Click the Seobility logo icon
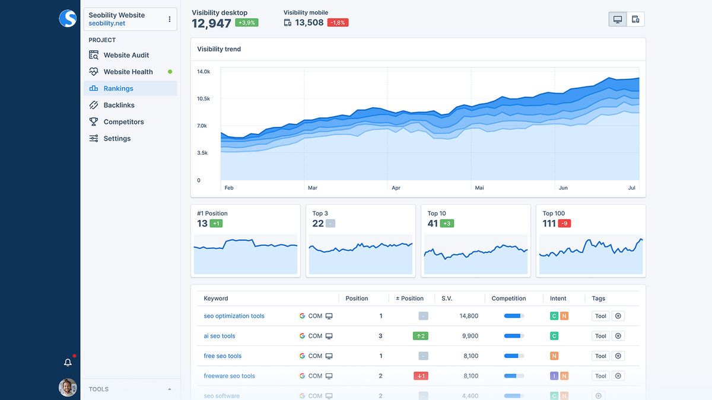Screen dimensions: 712x400 click(x=68, y=18)
